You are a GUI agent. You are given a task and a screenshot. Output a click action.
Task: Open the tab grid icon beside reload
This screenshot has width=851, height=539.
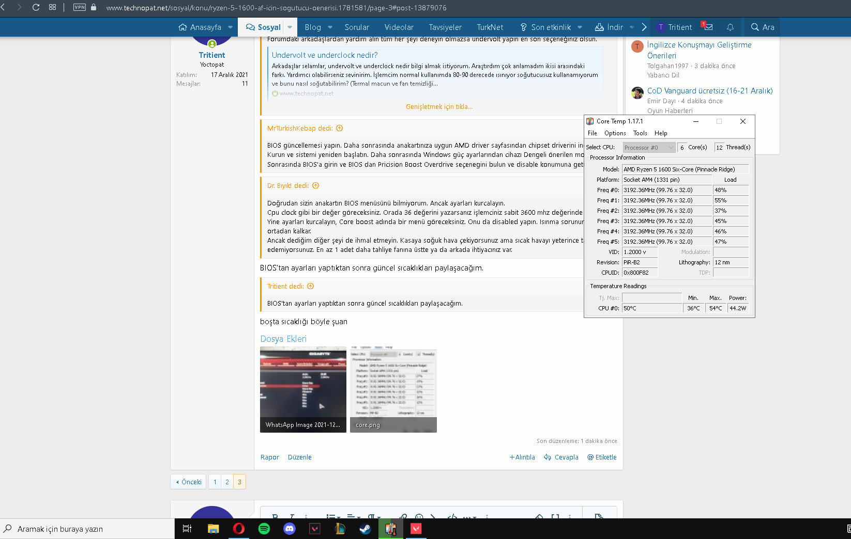point(52,7)
